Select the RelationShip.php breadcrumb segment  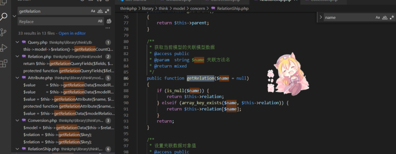tap(232, 8)
